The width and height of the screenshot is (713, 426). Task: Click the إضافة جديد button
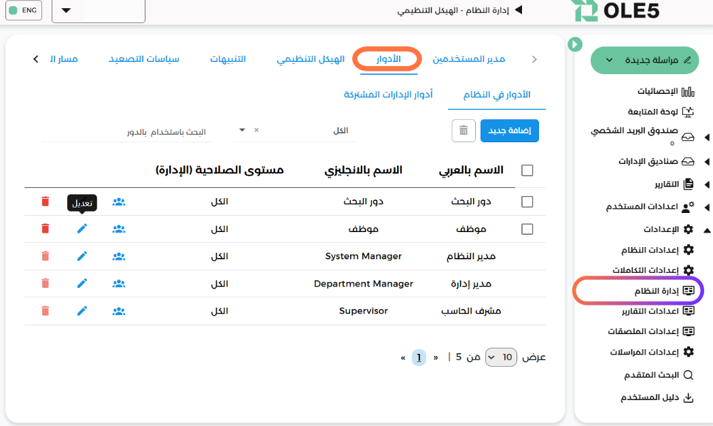coord(509,131)
